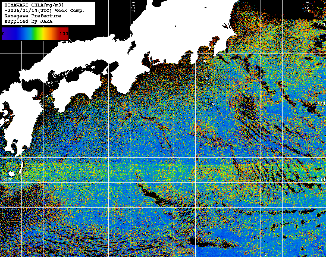Click the 'supplied by JAXA' credit line

click(29, 21)
